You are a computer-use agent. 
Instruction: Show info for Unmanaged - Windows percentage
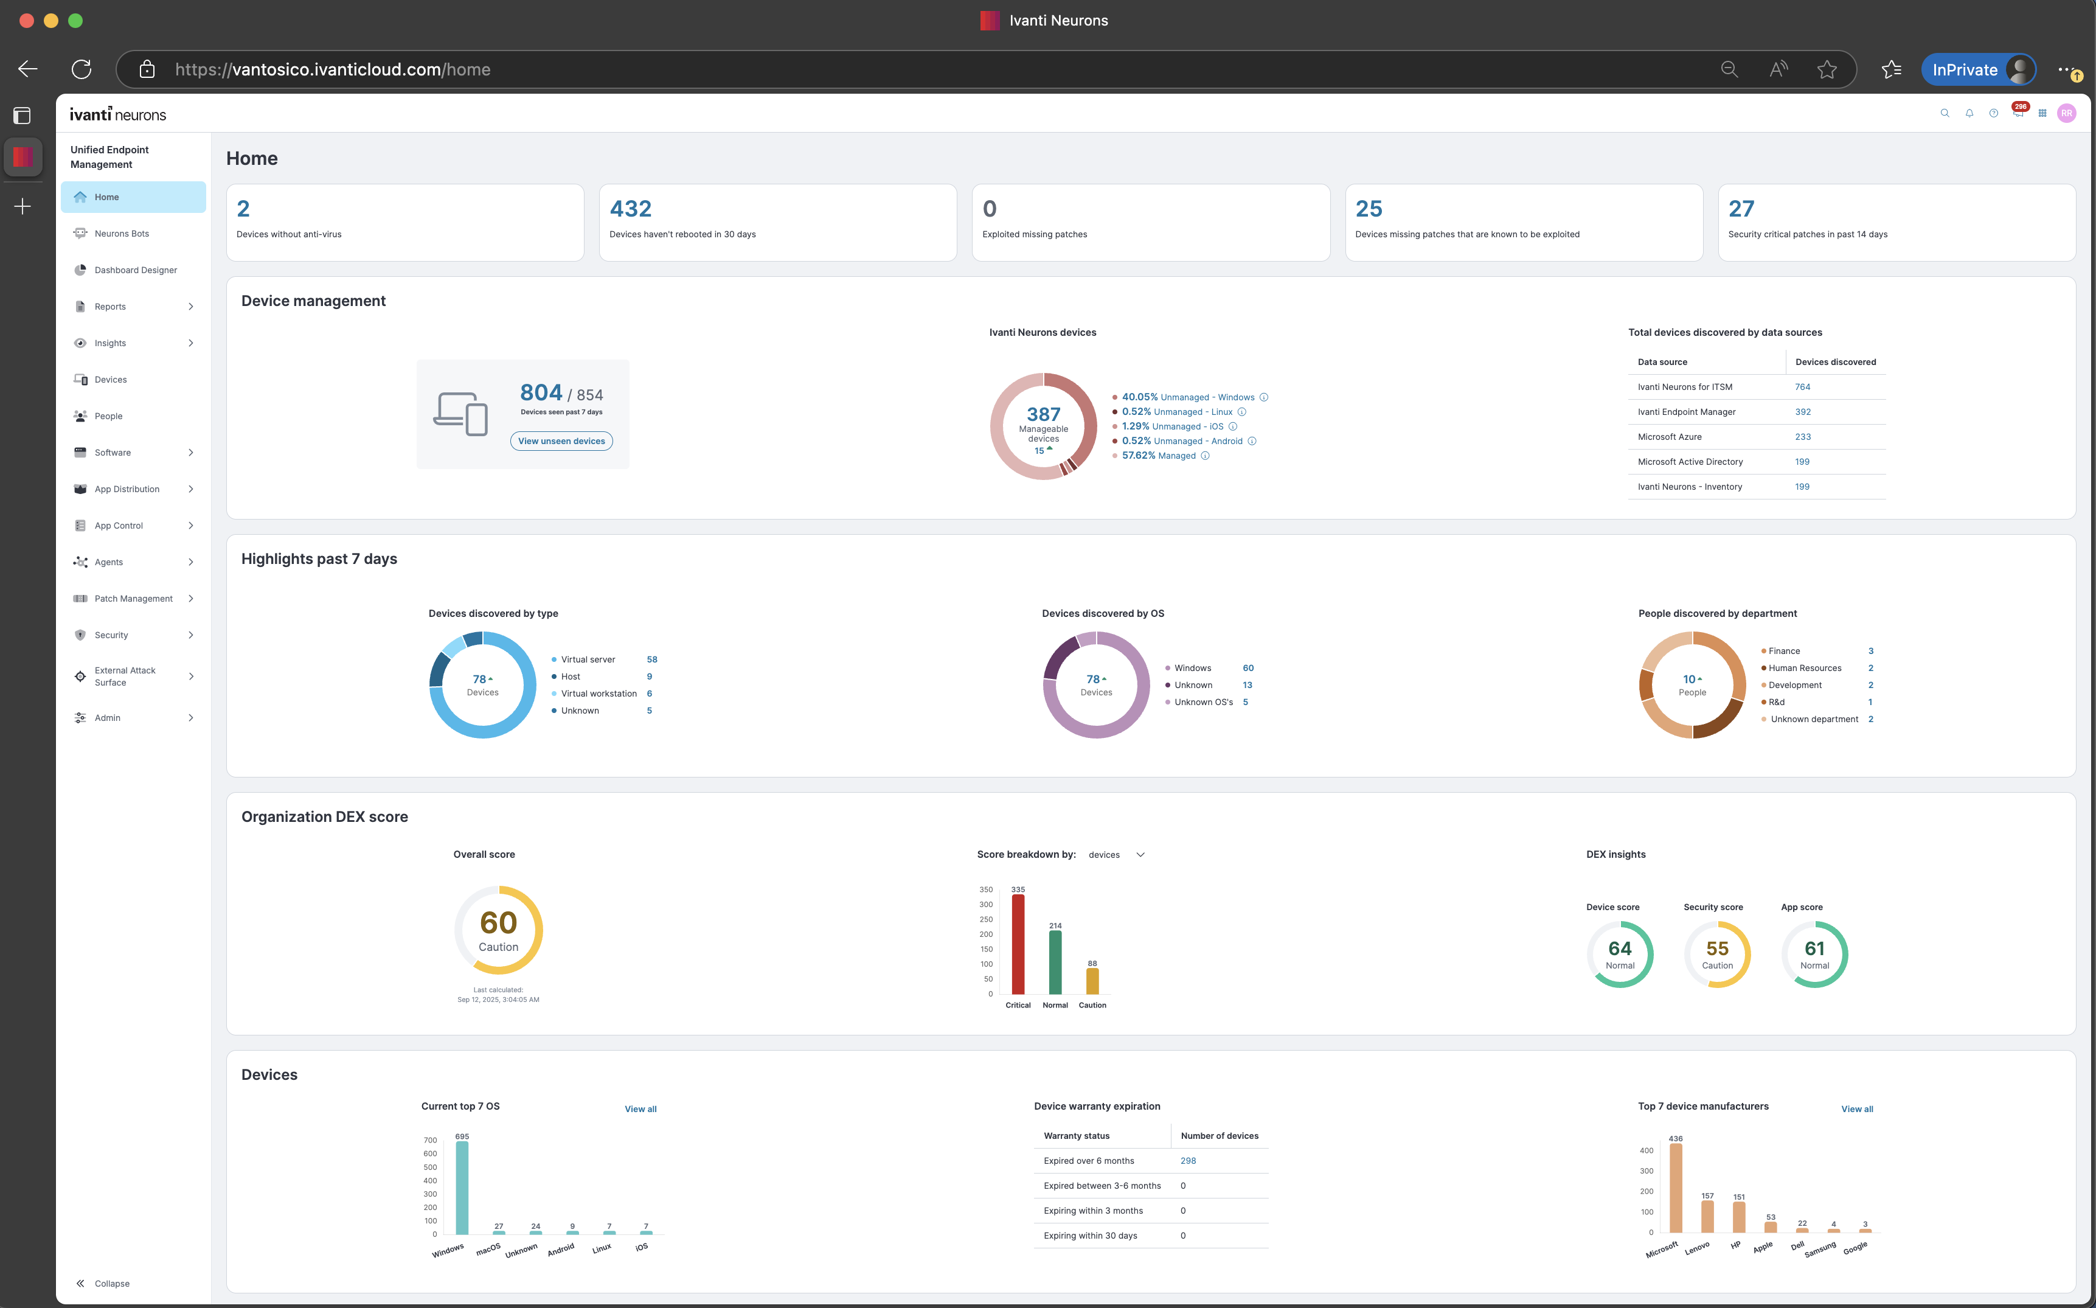click(1263, 397)
